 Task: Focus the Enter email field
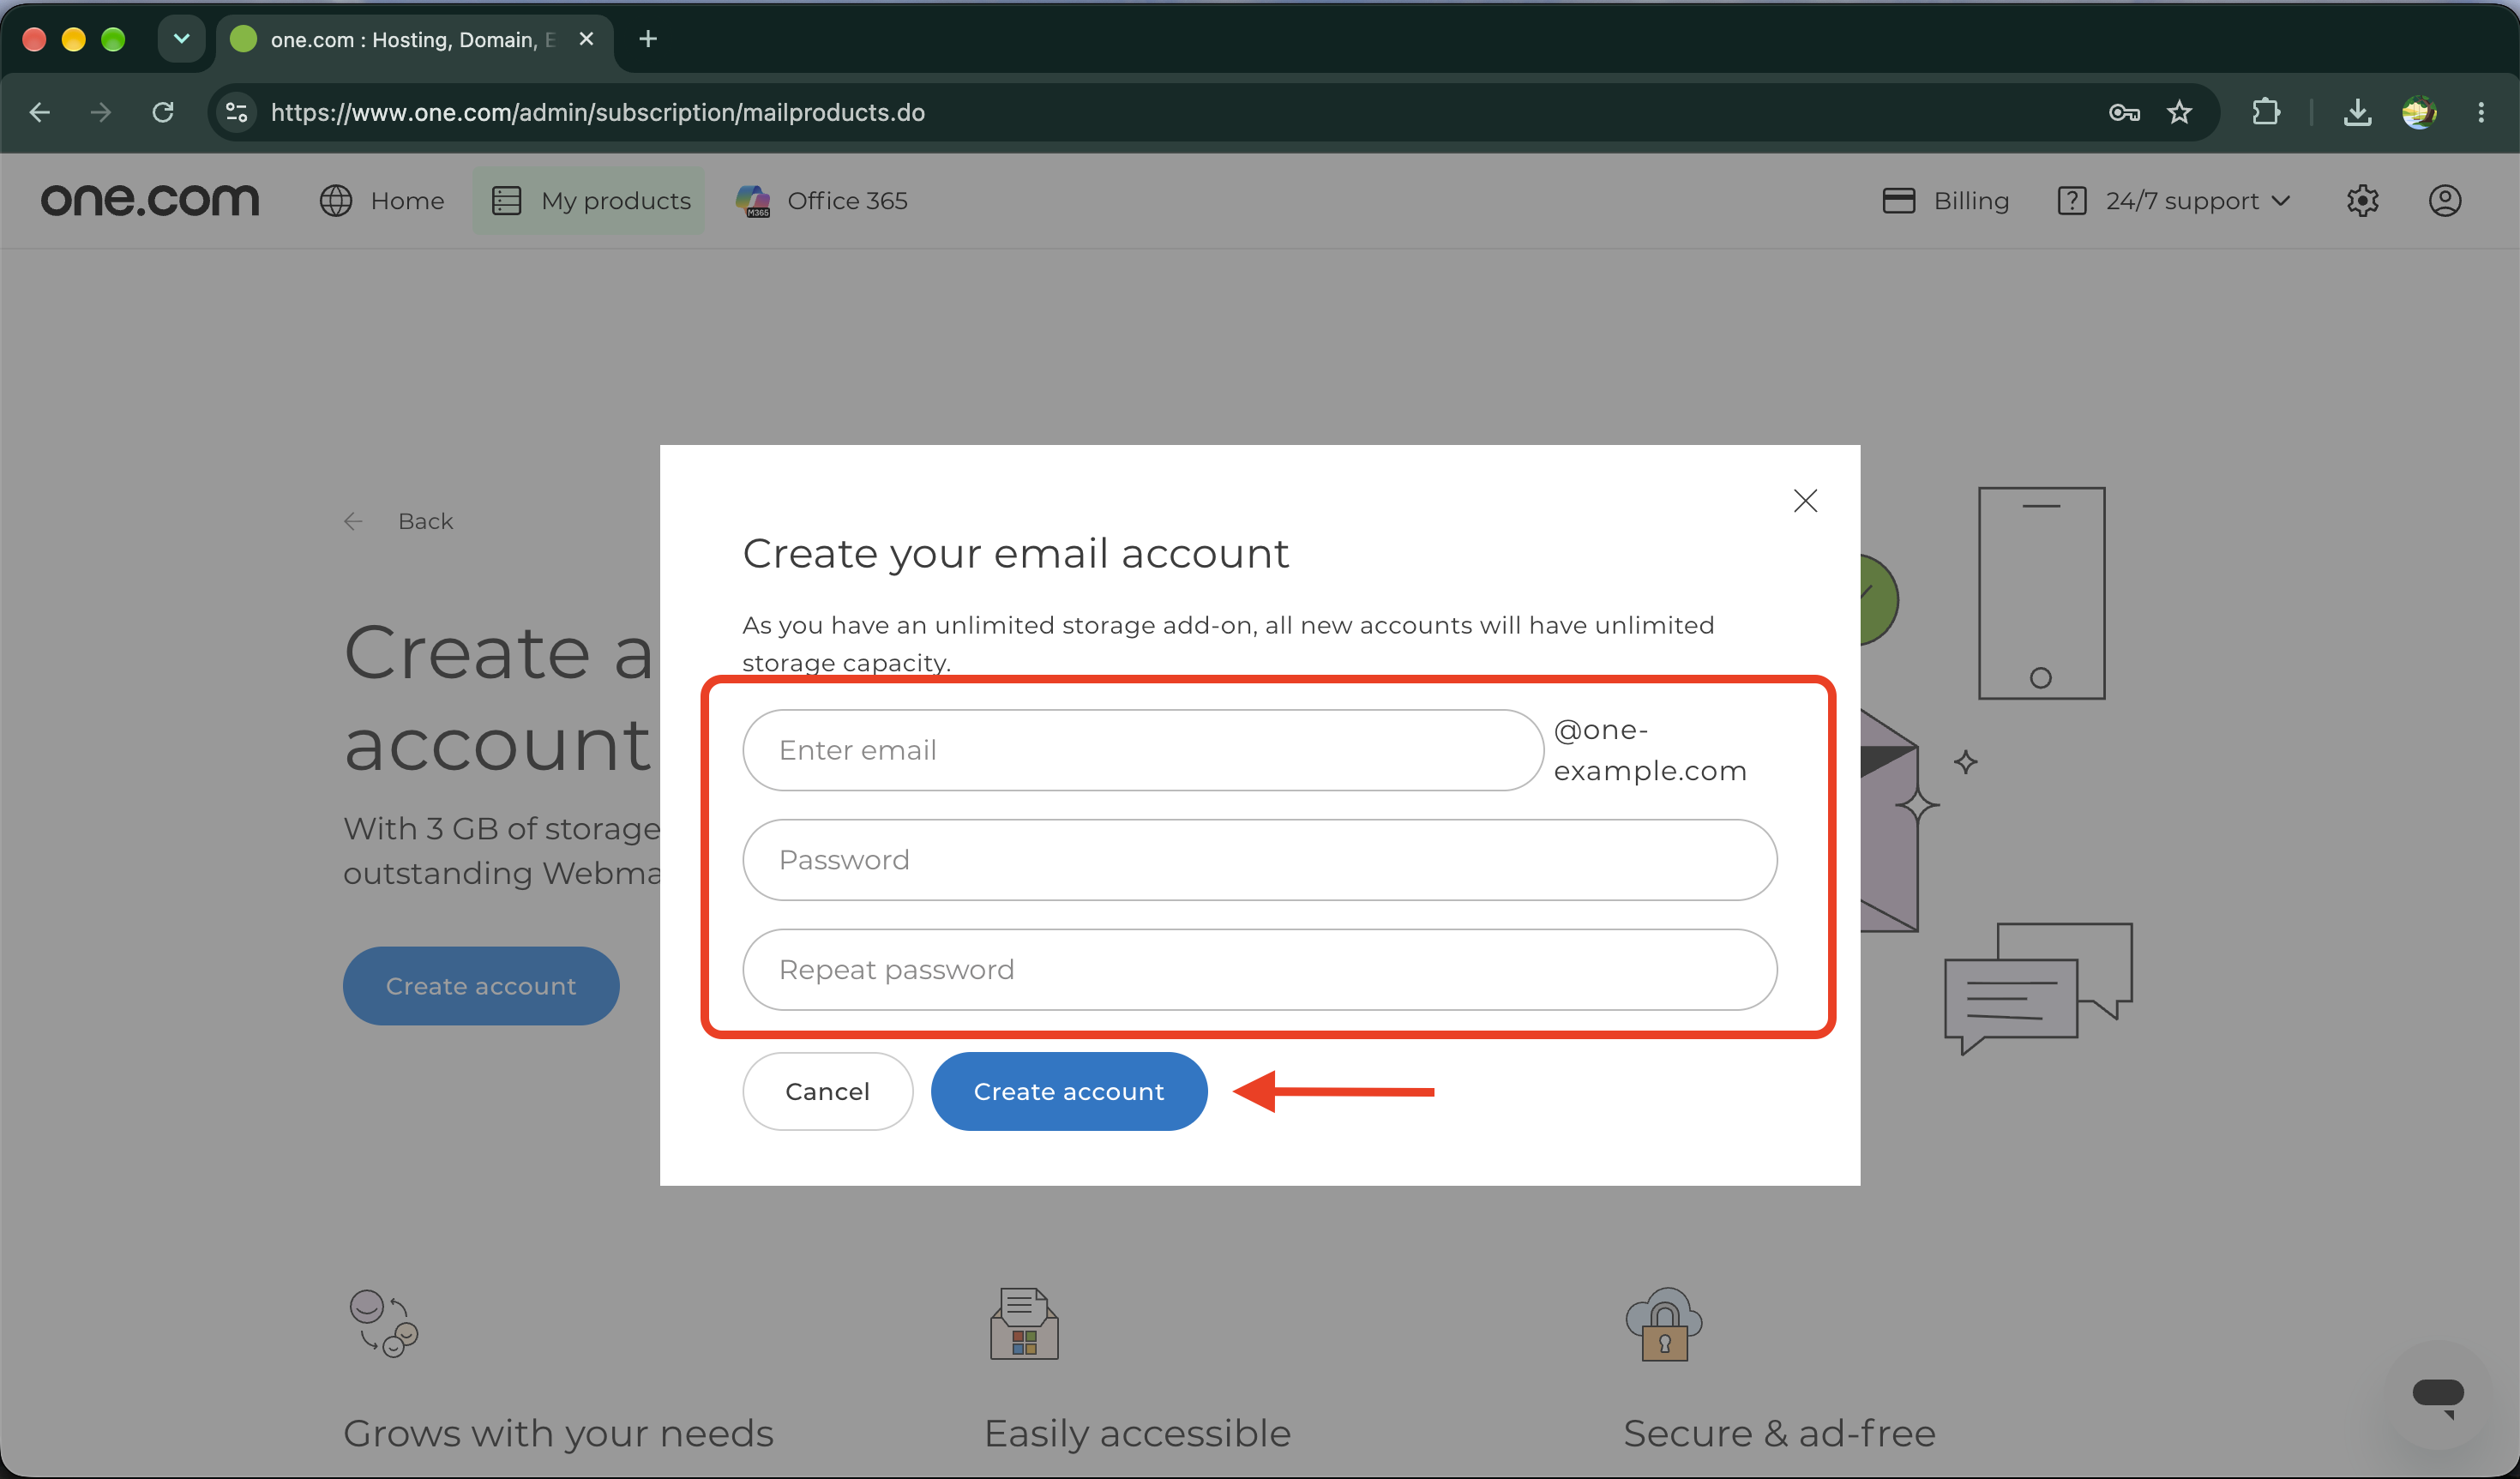1143,750
